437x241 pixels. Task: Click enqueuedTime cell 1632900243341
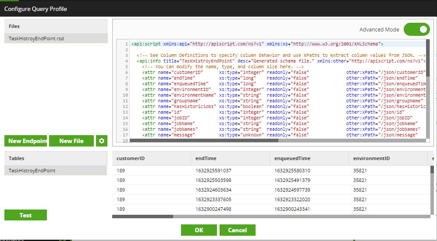[x=292, y=209]
